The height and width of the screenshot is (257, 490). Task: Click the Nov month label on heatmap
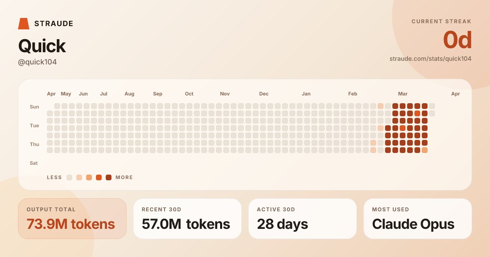pyautogui.click(x=225, y=94)
